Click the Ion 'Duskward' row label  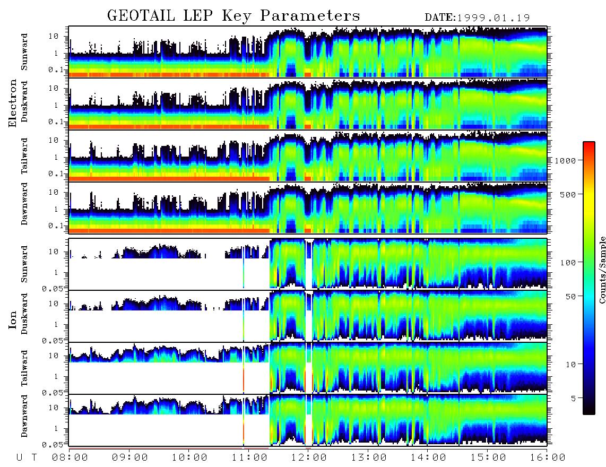point(24,314)
